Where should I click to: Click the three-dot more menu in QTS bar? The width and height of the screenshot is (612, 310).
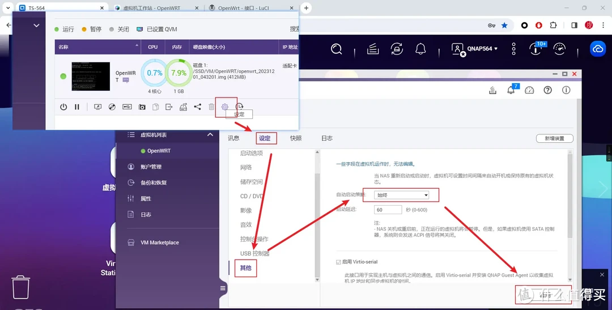tap(513, 49)
